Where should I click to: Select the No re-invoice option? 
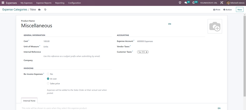(48, 74)
